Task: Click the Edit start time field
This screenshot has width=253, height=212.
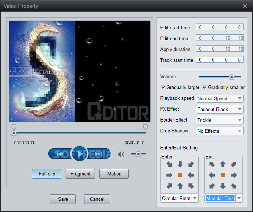Action: pyautogui.click(x=219, y=27)
